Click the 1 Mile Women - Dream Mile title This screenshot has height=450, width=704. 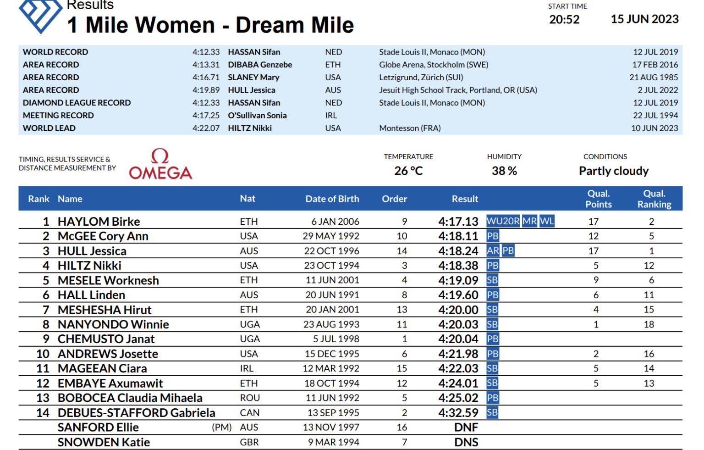(210, 25)
